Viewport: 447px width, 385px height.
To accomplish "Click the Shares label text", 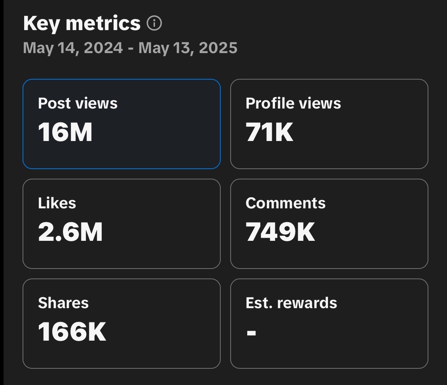I will (x=63, y=303).
